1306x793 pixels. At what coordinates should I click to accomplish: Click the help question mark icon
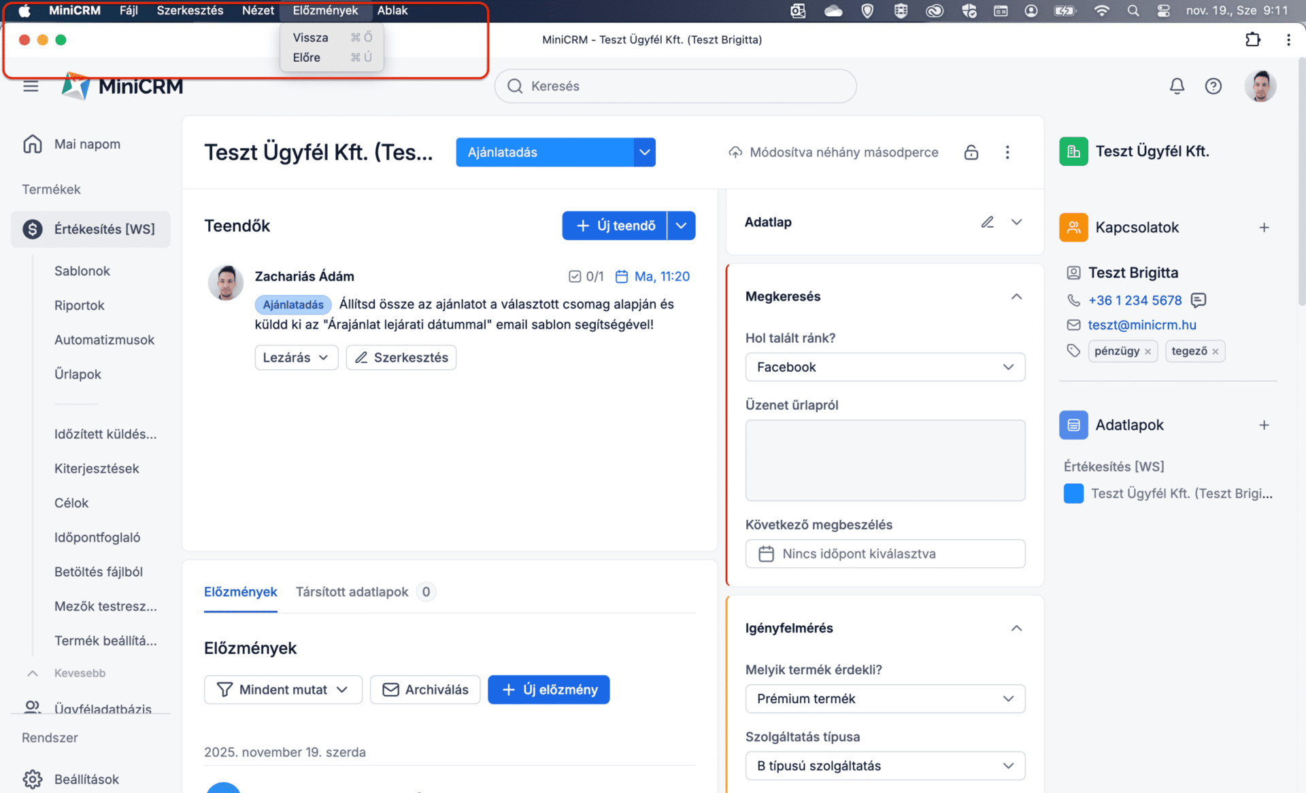point(1213,86)
